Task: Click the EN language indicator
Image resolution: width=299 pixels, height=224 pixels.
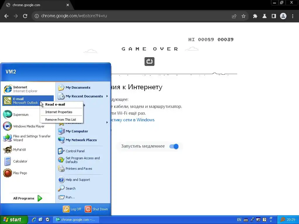Action: (239, 220)
